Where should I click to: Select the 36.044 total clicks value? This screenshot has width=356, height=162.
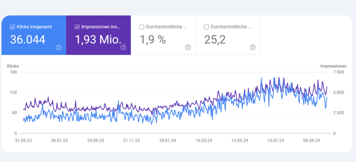point(27,40)
